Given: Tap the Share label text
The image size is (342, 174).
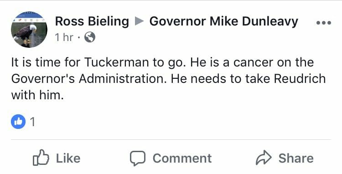Looking at the screenshot, I should pyautogui.click(x=296, y=158).
